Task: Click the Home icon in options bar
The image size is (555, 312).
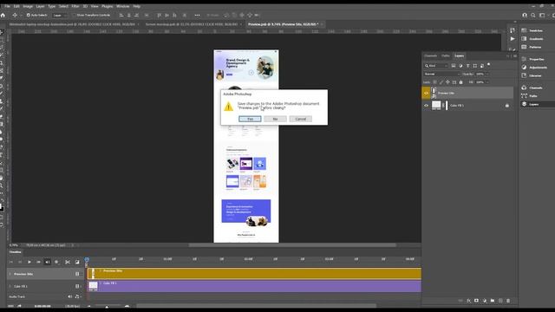Action: click(3, 16)
